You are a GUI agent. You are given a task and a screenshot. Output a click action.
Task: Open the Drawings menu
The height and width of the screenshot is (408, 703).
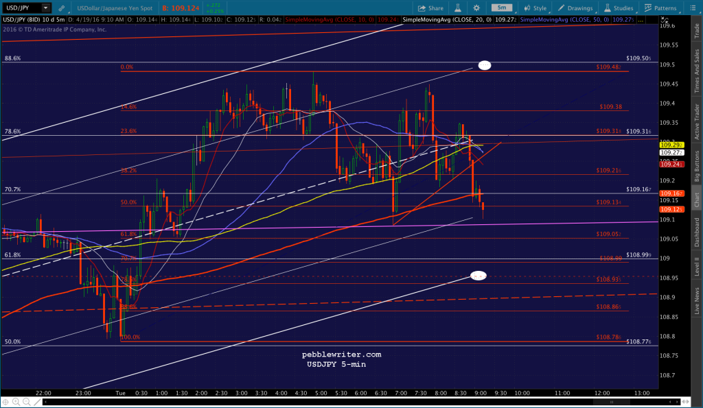tap(575, 8)
